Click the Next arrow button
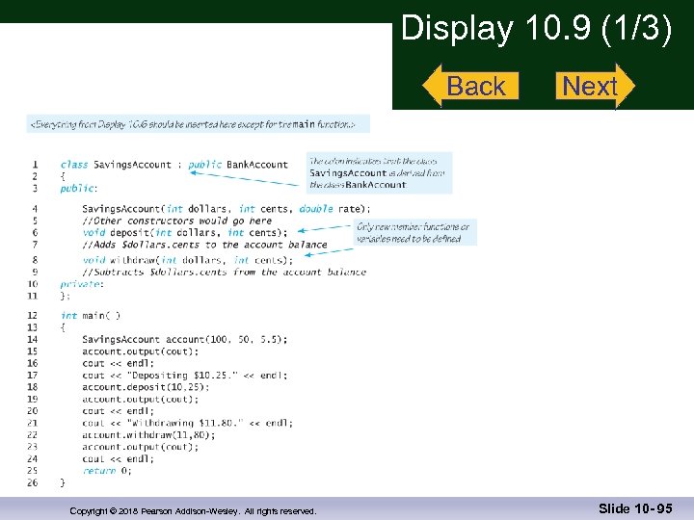The height and width of the screenshot is (520, 694). 596,86
